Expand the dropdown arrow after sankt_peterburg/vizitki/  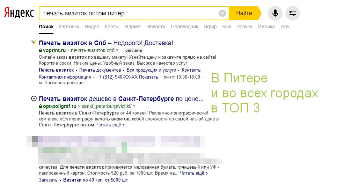tap(134, 106)
